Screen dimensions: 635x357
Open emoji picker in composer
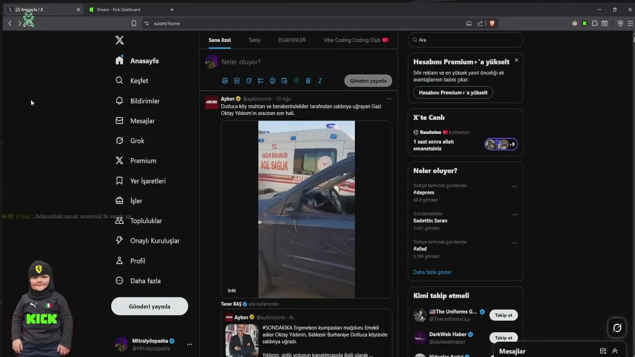(272, 81)
